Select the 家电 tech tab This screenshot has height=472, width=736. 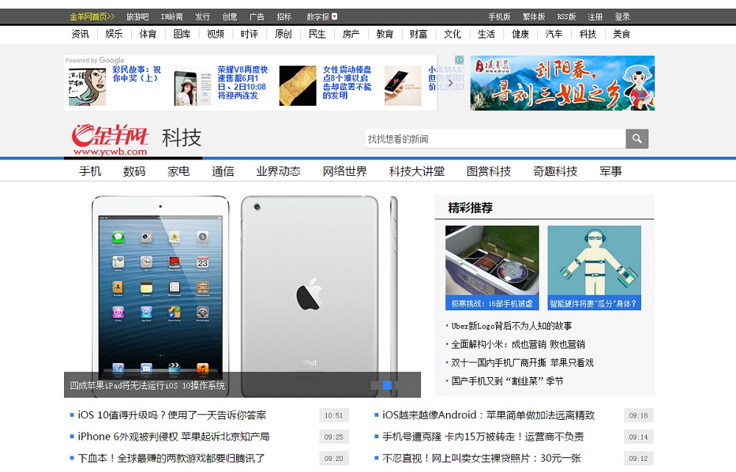(x=178, y=171)
